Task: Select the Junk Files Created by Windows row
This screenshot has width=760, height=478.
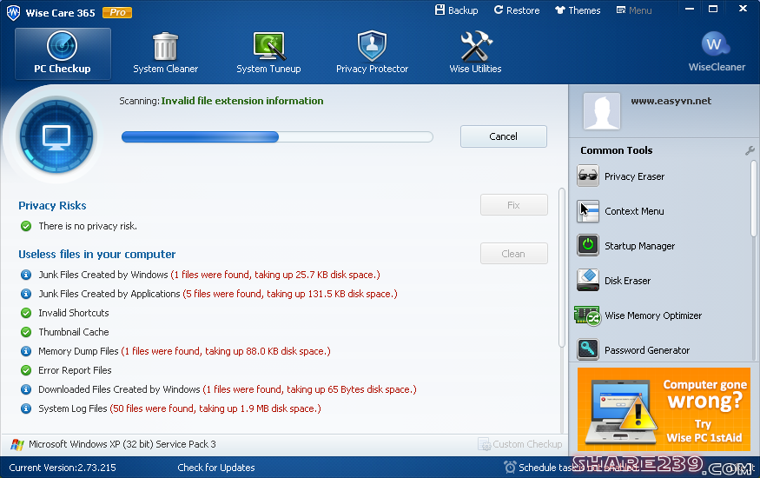Action: point(200,275)
